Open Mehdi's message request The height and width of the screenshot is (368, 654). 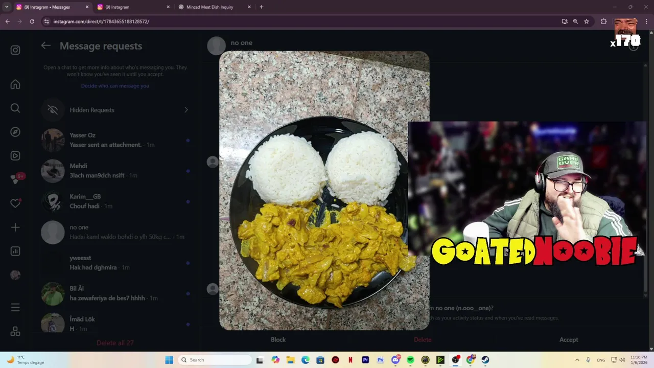click(x=115, y=171)
